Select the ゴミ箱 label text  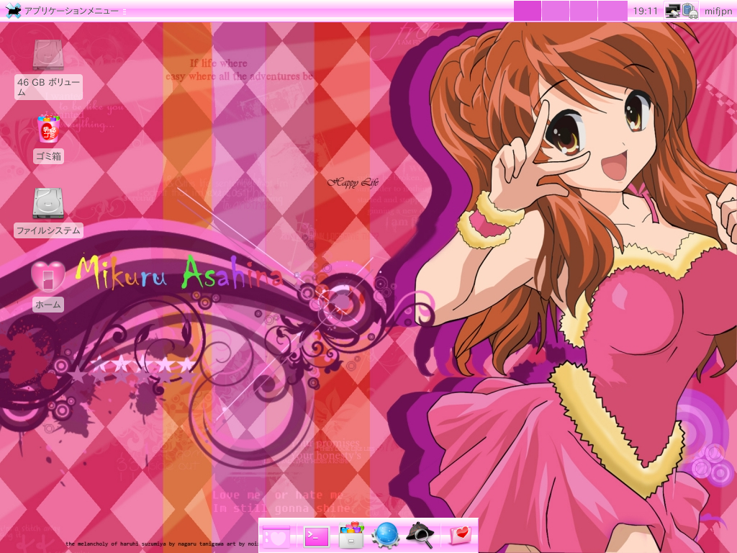point(48,156)
